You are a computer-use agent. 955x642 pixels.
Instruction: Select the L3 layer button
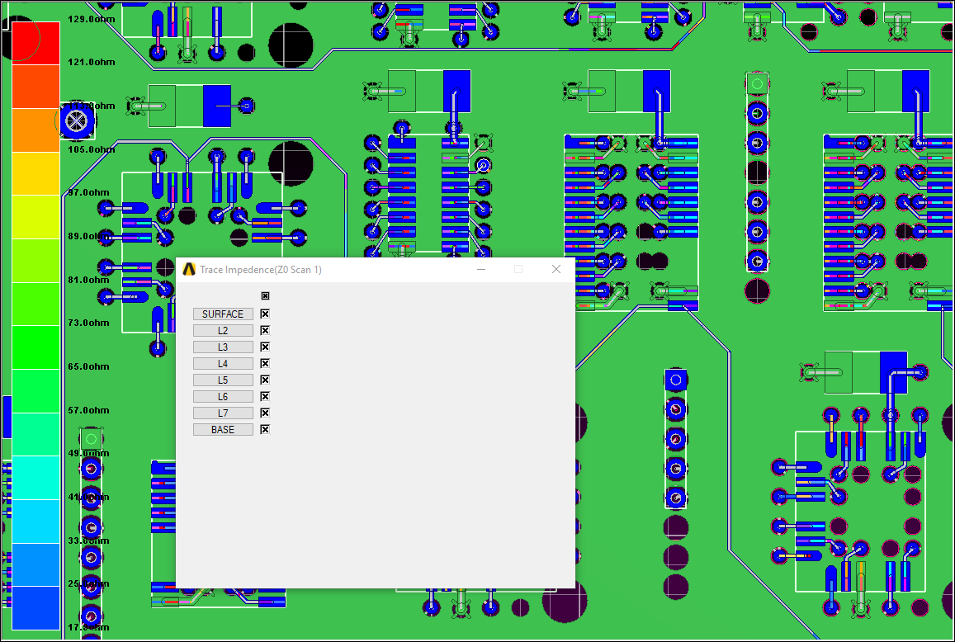click(x=223, y=347)
